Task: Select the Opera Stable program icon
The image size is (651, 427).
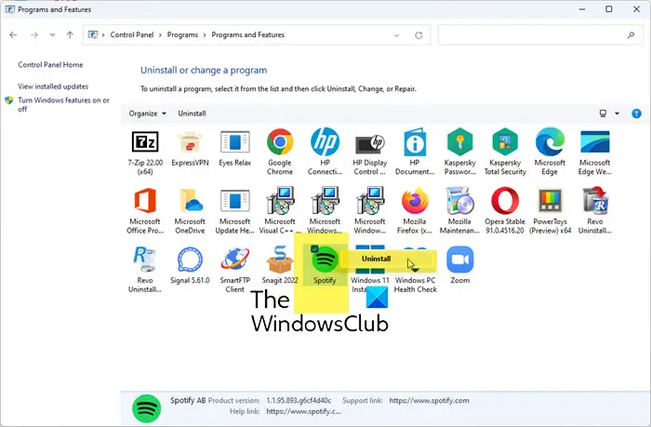Action: [505, 201]
